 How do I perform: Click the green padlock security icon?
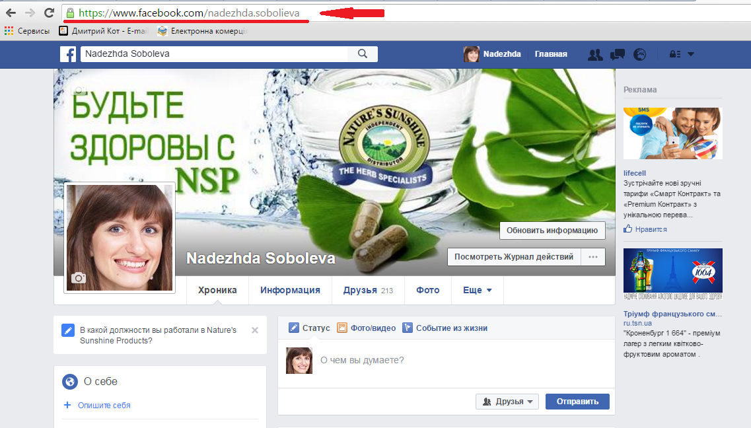tap(71, 13)
